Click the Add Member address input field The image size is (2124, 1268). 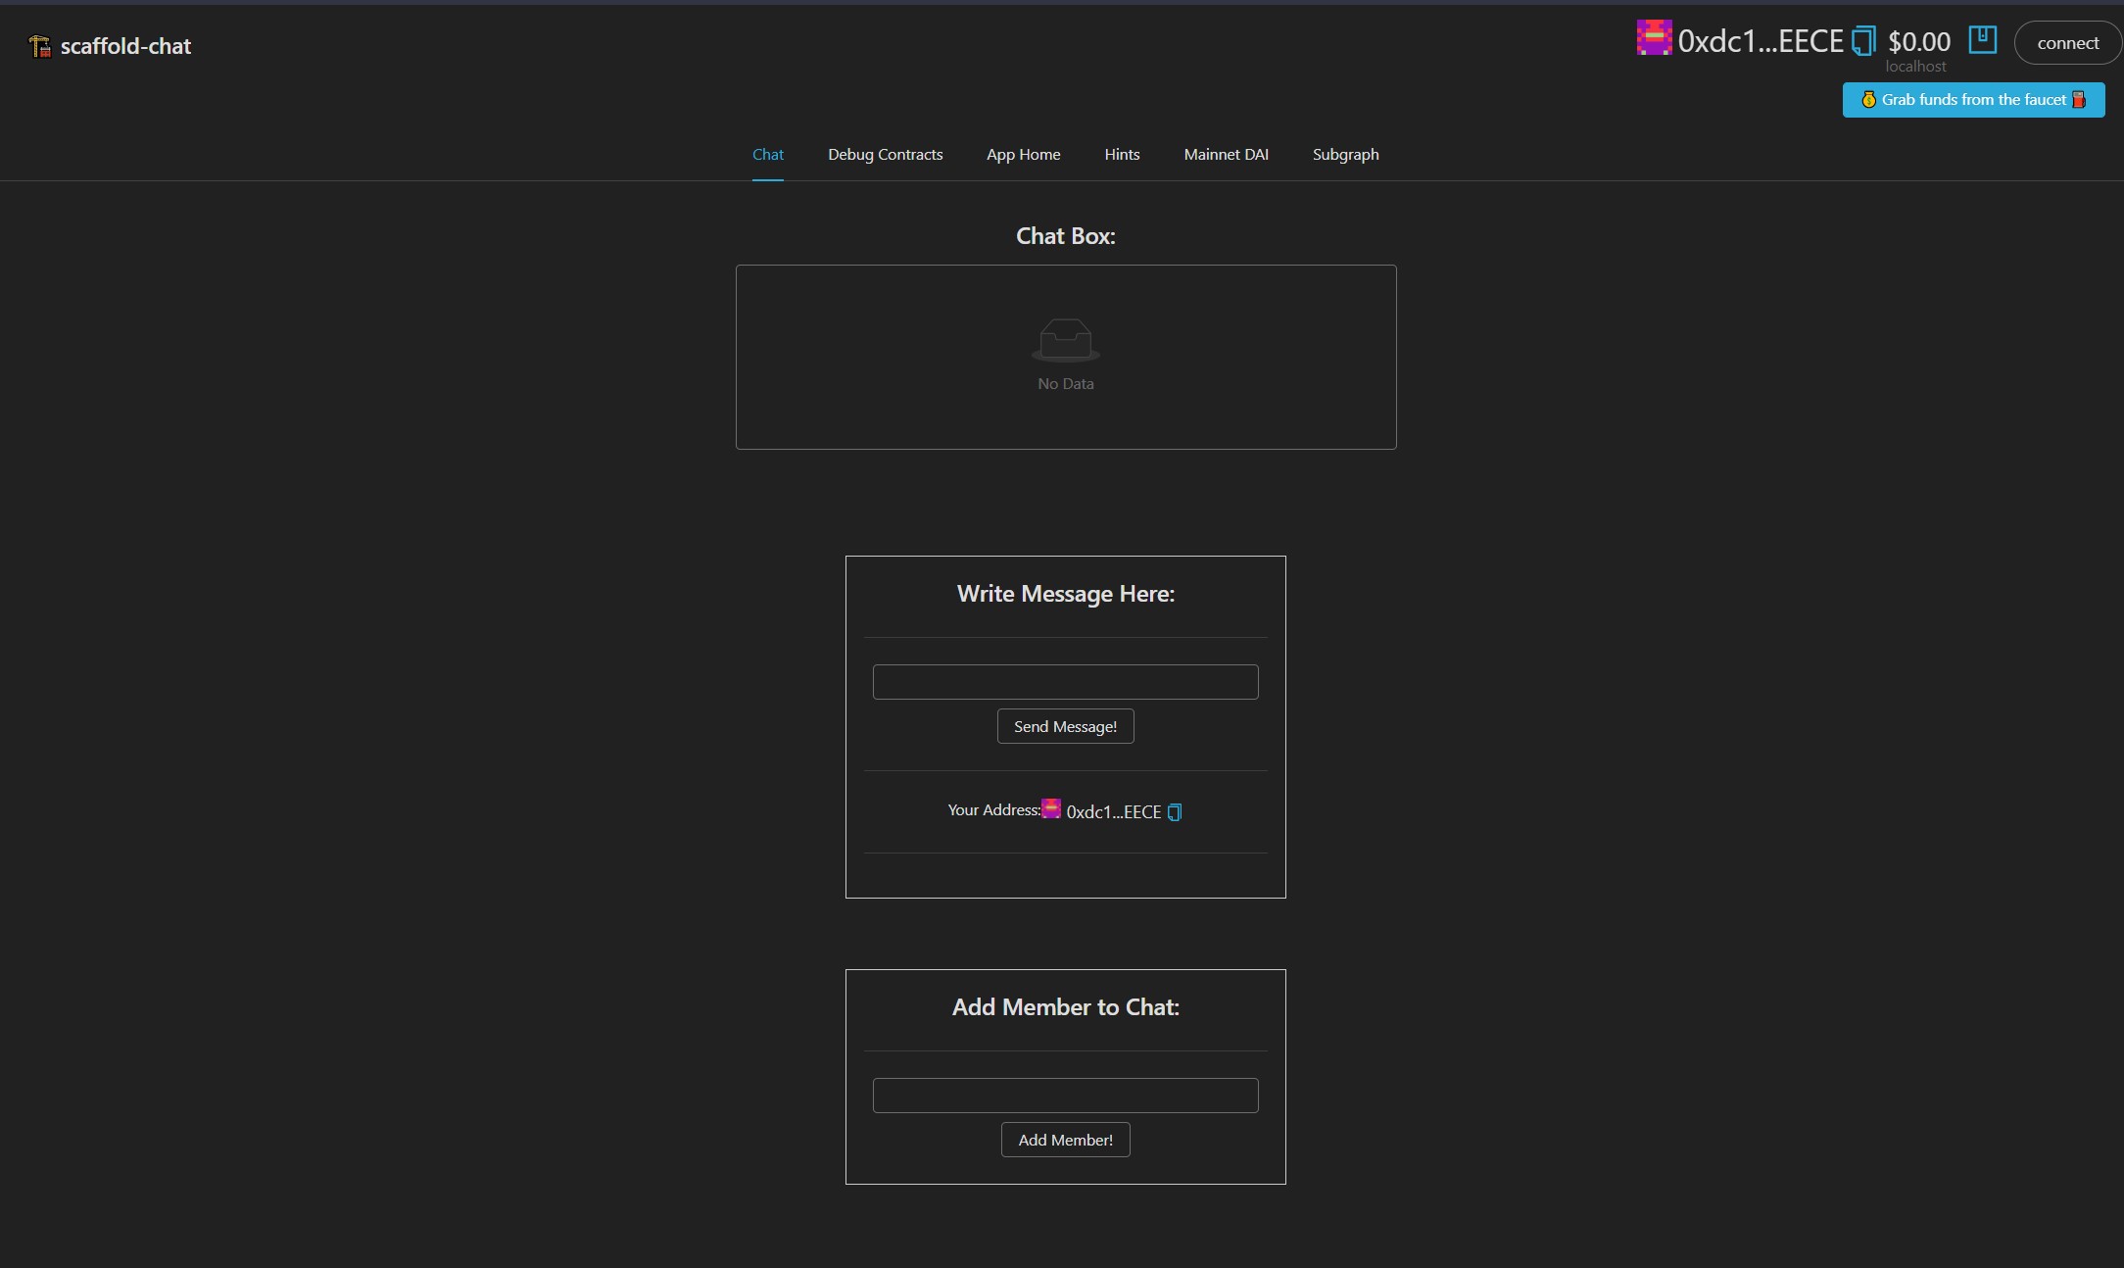1065,1096
